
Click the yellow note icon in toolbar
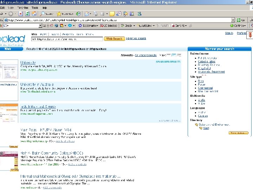click(x=112, y=14)
